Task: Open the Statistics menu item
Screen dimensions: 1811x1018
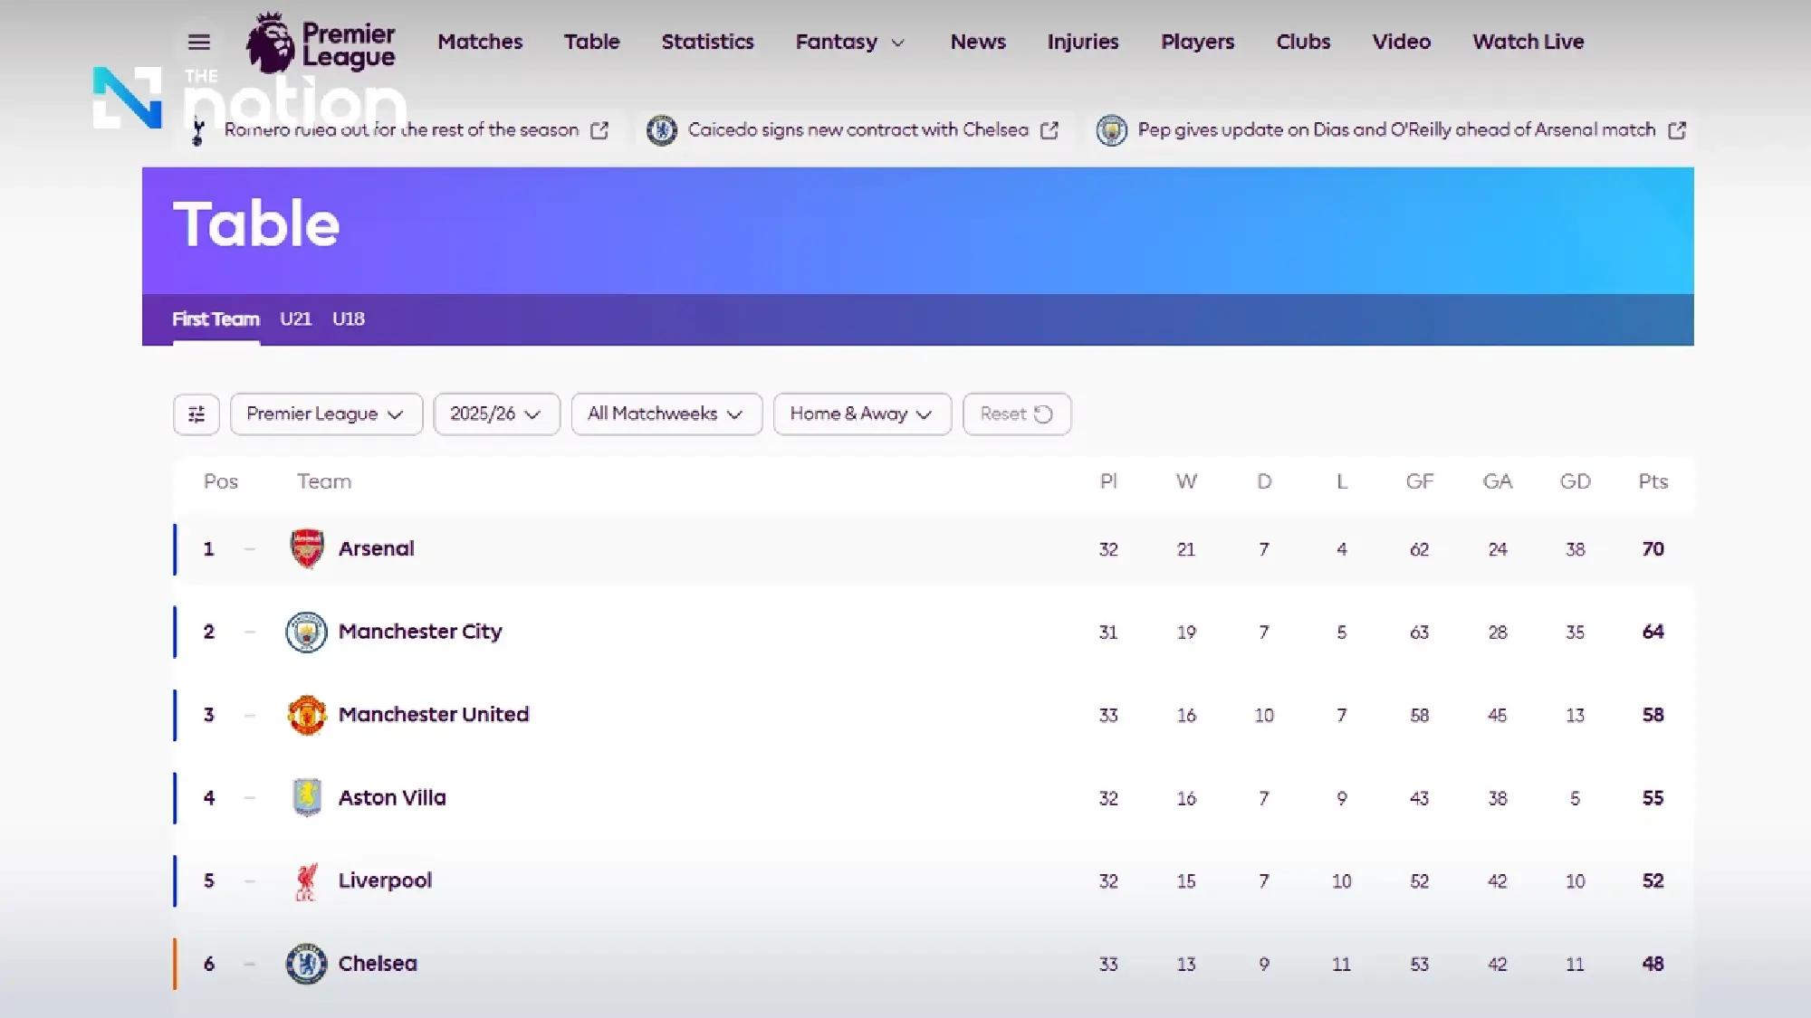Action: point(707,42)
